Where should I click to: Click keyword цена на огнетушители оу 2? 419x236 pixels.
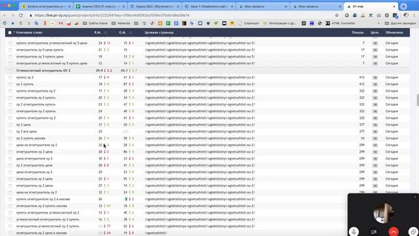pyautogui.click(x=37, y=145)
